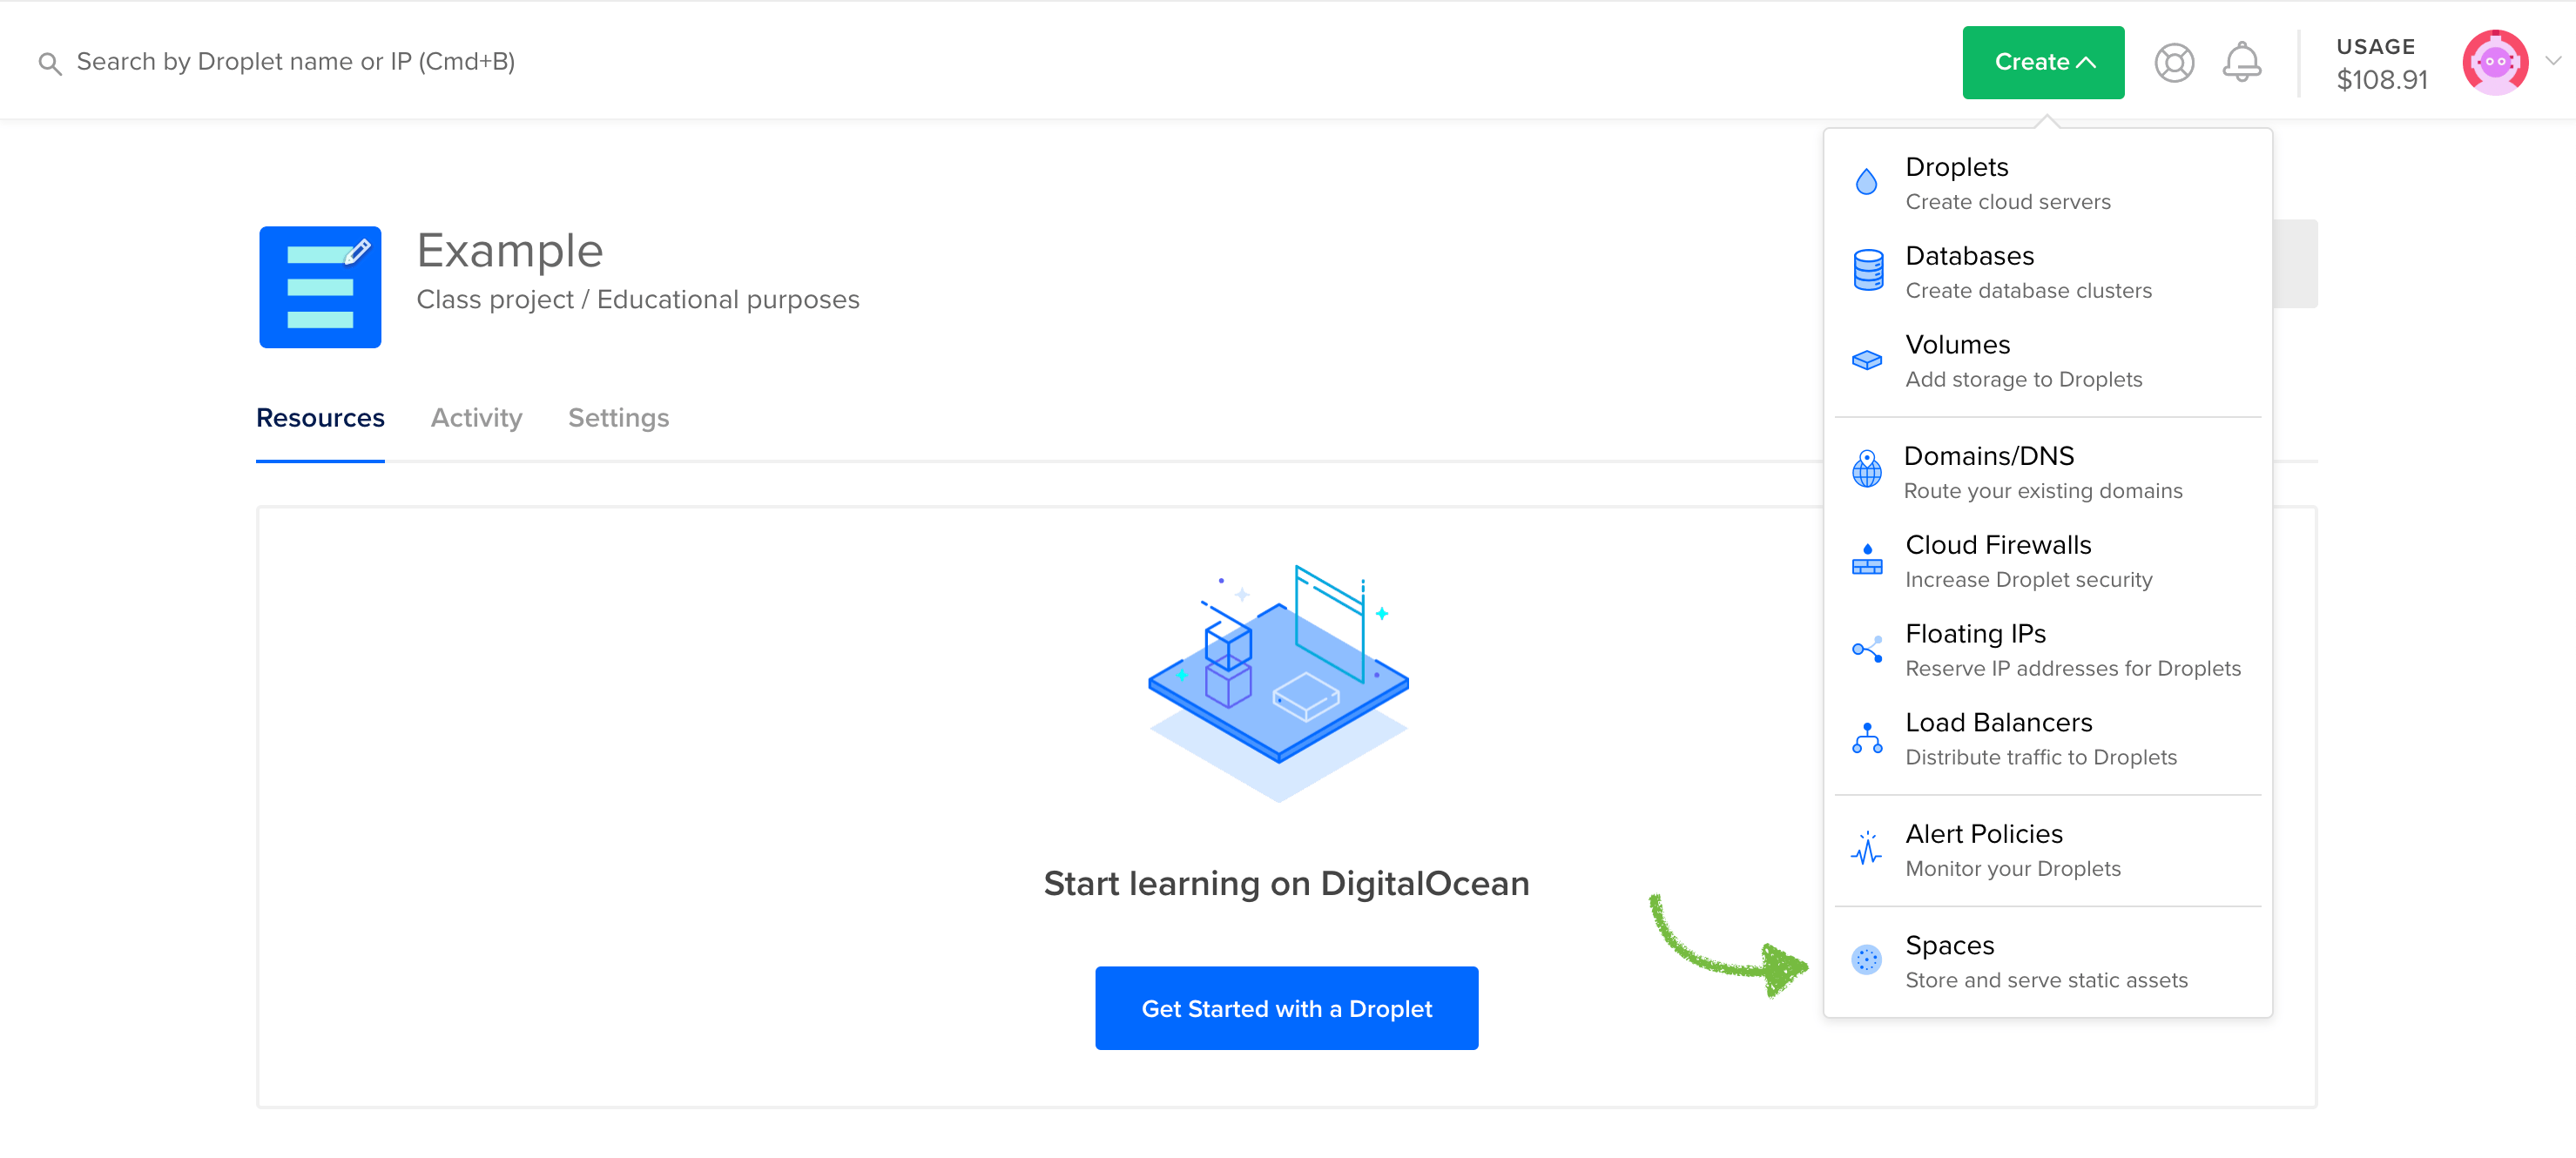
Task: Select the Domains/DNS menu entry
Action: [x=2047, y=472]
